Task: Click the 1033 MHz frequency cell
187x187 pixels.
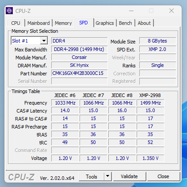Action: click(65, 103)
